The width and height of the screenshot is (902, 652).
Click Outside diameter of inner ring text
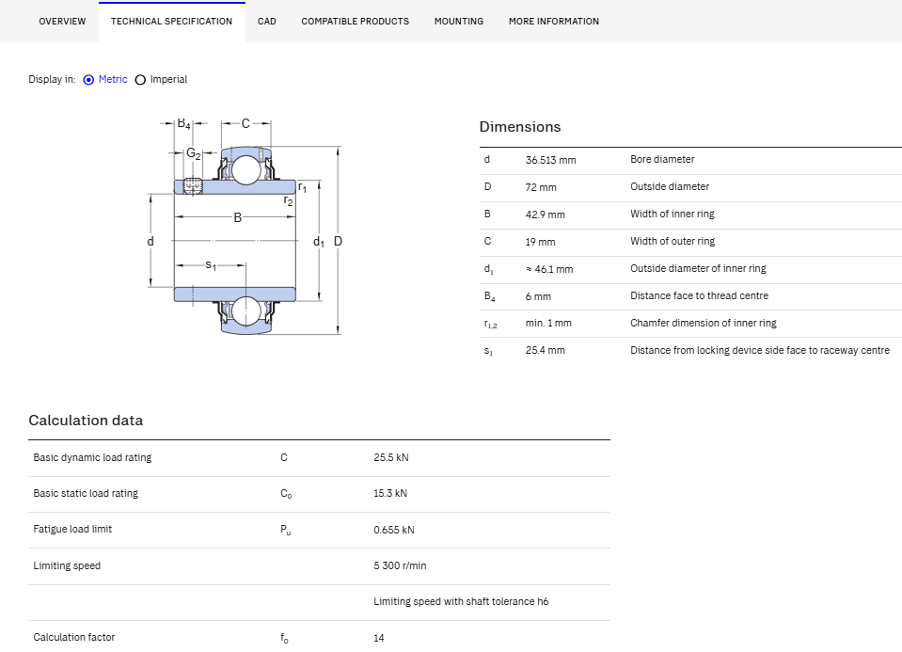coord(698,268)
